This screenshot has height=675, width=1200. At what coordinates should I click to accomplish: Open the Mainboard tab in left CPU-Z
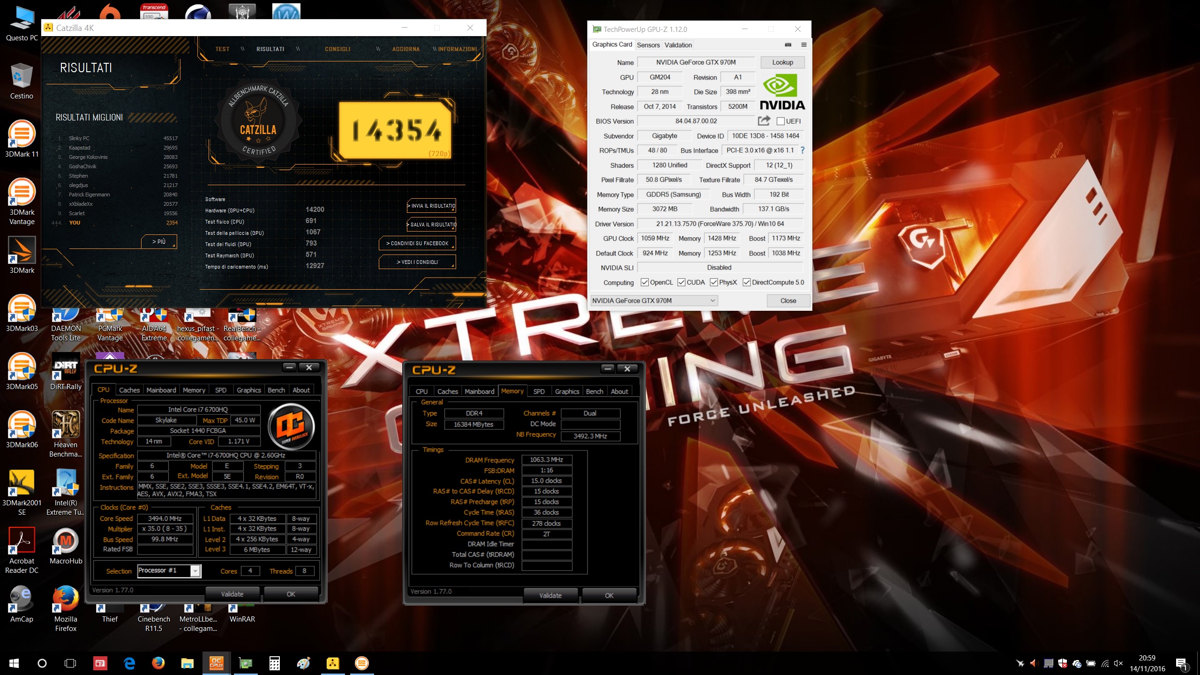(161, 390)
